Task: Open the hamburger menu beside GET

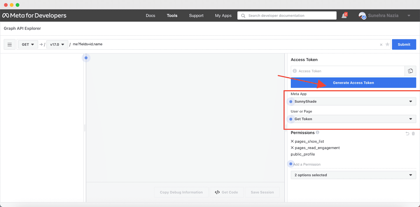Action: [10, 44]
